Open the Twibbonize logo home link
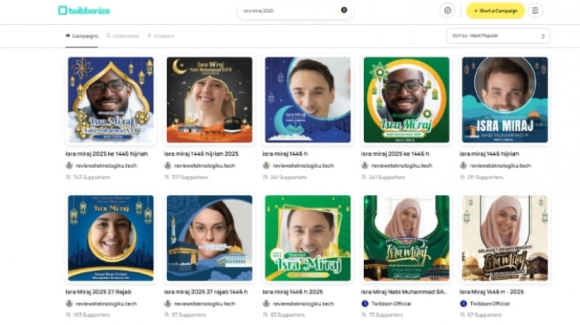The width and height of the screenshot is (580, 325). (84, 11)
